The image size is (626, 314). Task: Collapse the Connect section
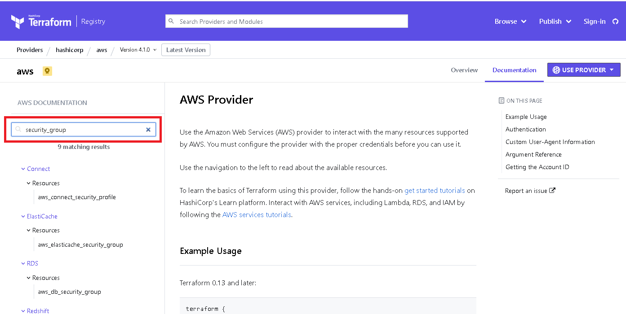pyautogui.click(x=23, y=169)
